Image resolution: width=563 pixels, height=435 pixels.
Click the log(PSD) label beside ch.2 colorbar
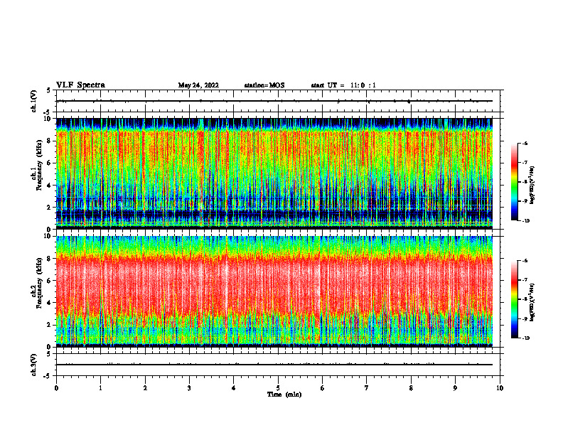532,302
